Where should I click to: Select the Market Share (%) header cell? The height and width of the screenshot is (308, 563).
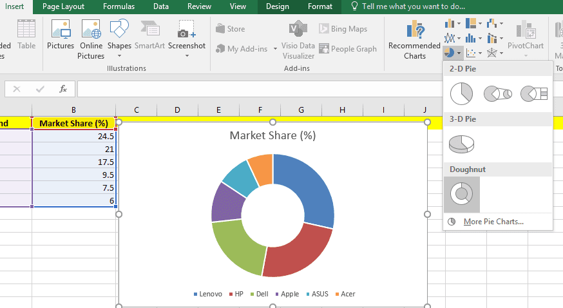(73, 123)
